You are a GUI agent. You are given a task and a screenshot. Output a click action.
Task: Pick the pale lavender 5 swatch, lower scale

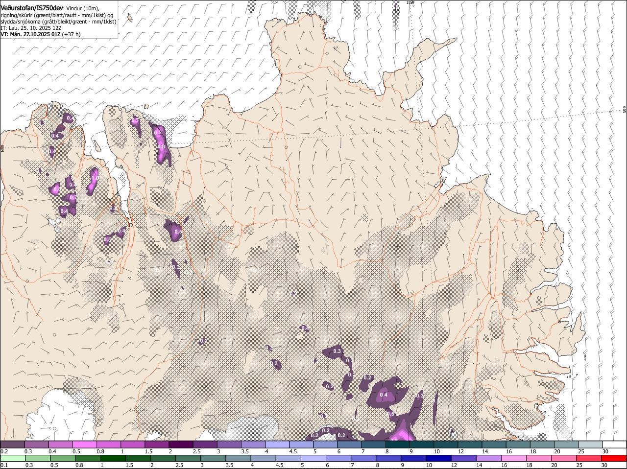(x=313, y=458)
